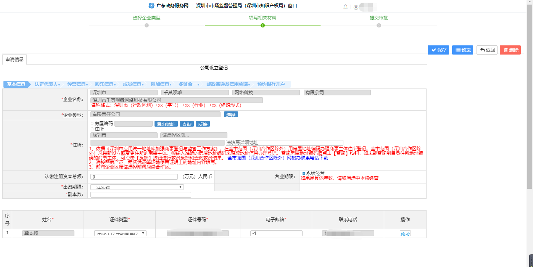Open the 预览 preview icon button
533x267 pixels.
click(x=462, y=50)
